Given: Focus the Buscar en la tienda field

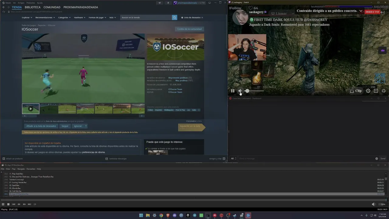Looking at the screenshot, I should [x=146, y=17].
